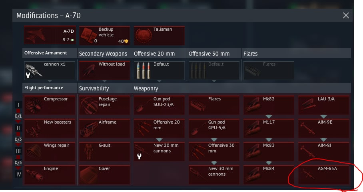This screenshot has height=192, width=363.
Task: Select Gun pod GPU-5/A modification
Action: coord(214,128)
